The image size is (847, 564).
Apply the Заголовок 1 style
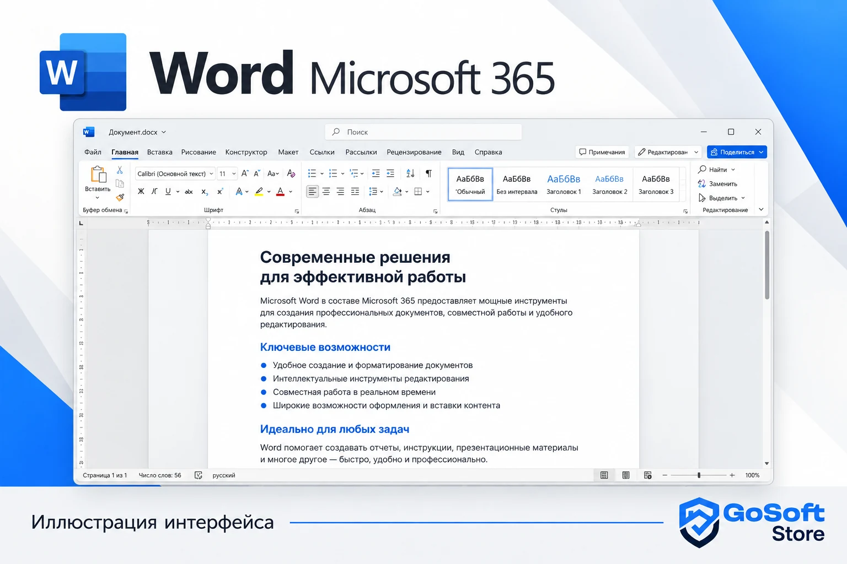(564, 185)
